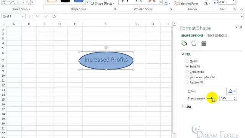Viewport: 245px width, 138px height.
Task: Select the black WordArt style letter A
Action: pos(125,1)
